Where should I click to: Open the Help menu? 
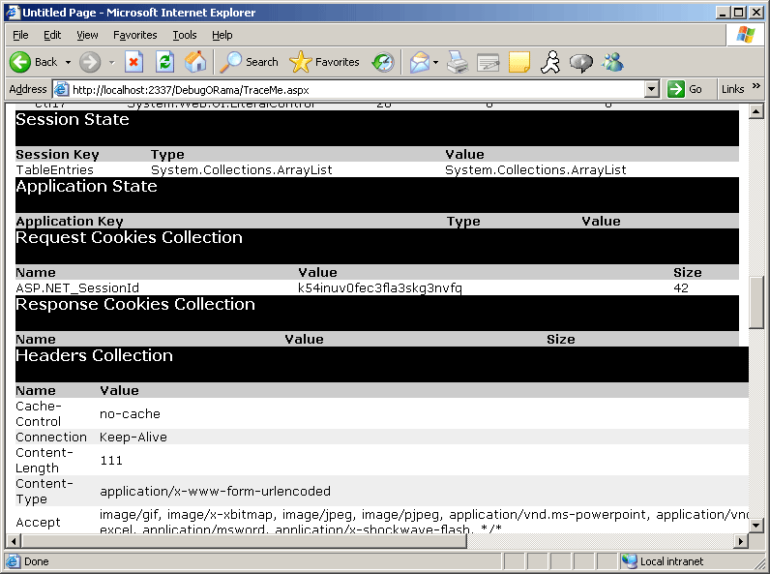pos(222,35)
